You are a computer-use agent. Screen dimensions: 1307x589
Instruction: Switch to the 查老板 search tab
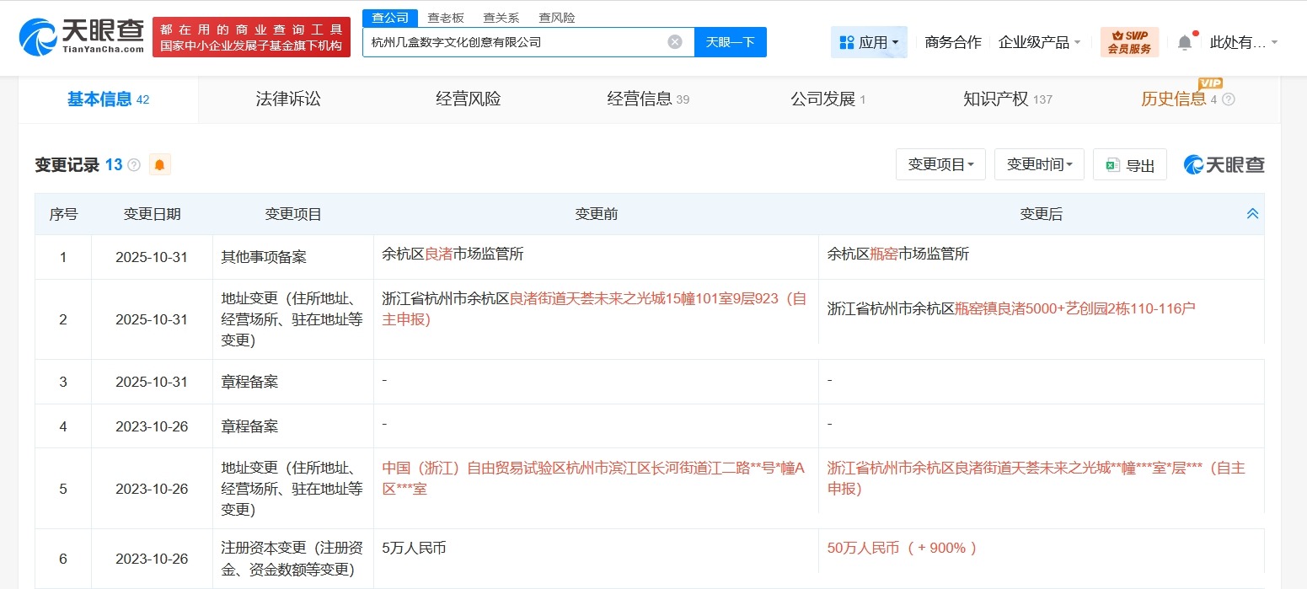coord(445,17)
